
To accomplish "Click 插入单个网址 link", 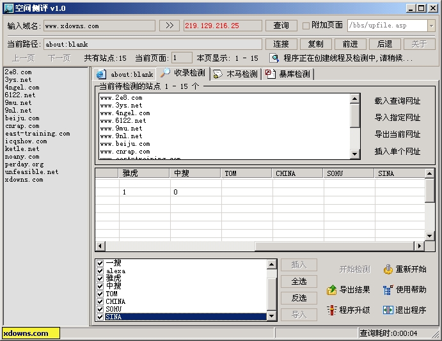I will [397, 152].
